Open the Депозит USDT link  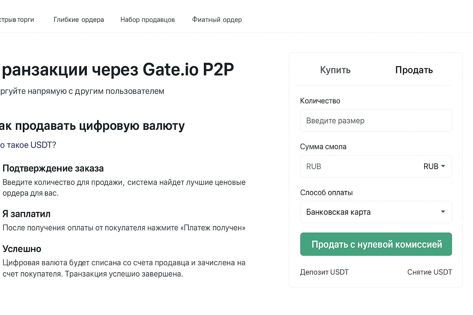[324, 272]
